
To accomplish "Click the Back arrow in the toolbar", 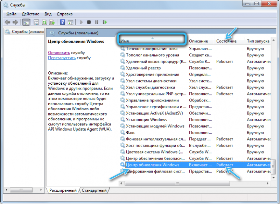I will 7,22.
